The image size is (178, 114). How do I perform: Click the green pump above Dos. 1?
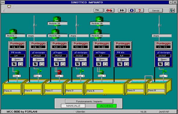(x=17, y=72)
